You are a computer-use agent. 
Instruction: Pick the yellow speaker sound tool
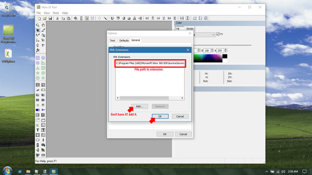[x=38, y=150]
